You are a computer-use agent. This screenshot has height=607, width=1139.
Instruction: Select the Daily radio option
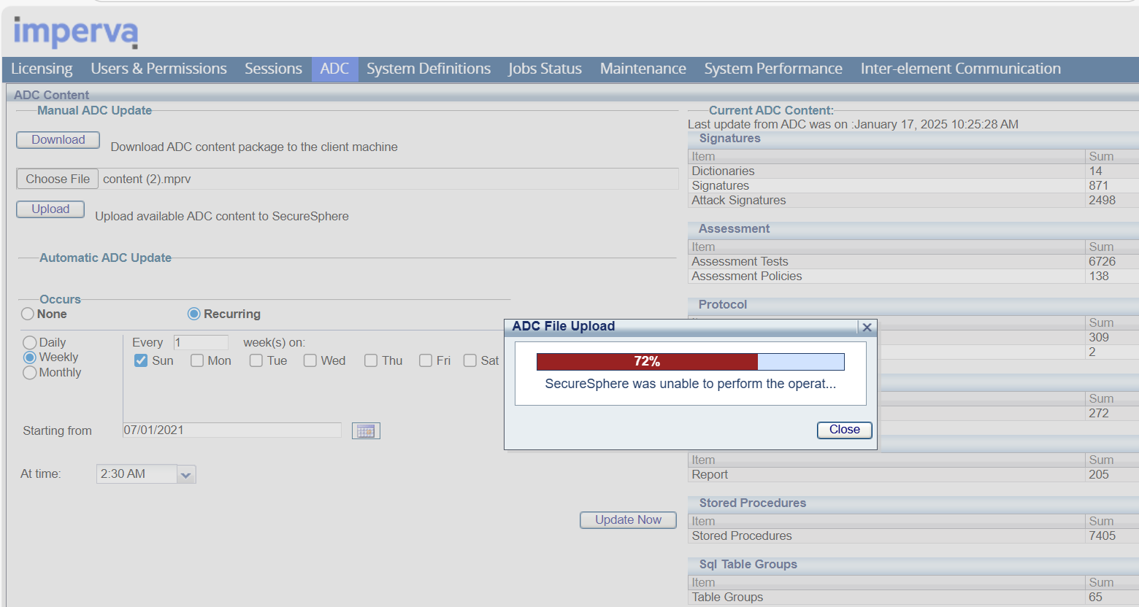[x=30, y=342]
